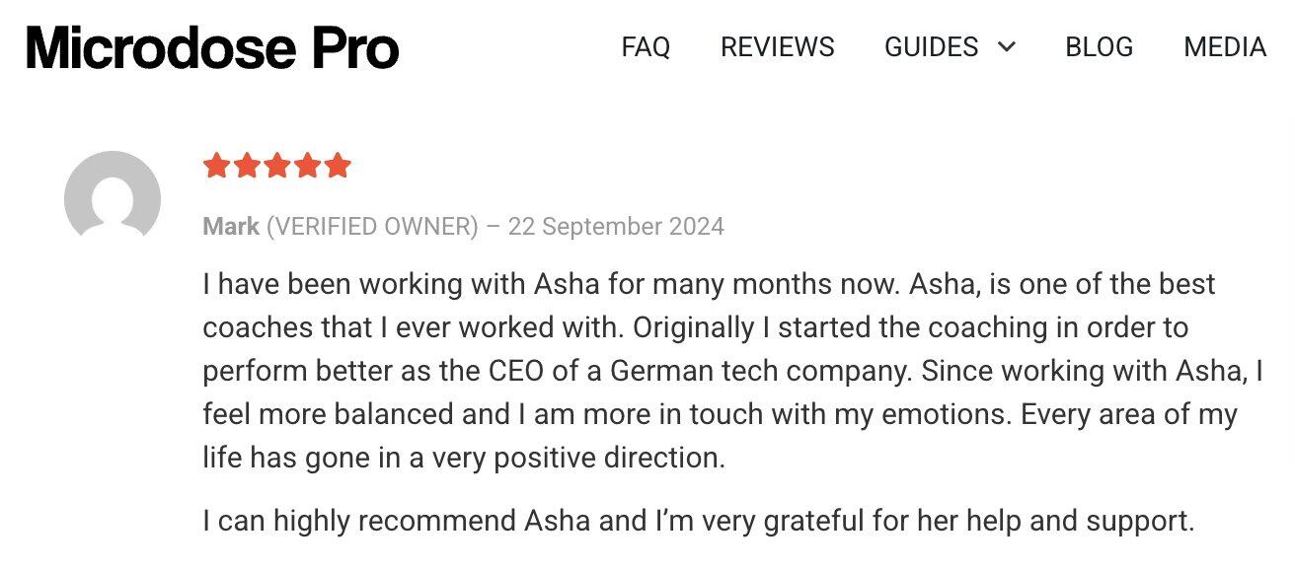Viewport: 1295px width, 570px height.
Task: Click the fifth orange rating star
Action: pos(338,166)
